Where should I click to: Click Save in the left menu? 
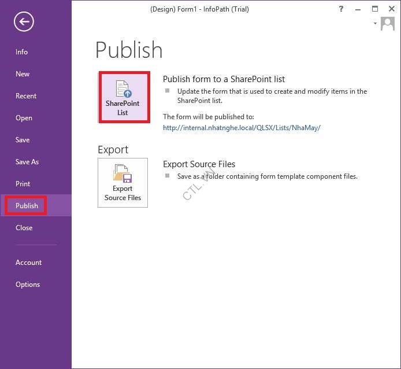tap(23, 140)
